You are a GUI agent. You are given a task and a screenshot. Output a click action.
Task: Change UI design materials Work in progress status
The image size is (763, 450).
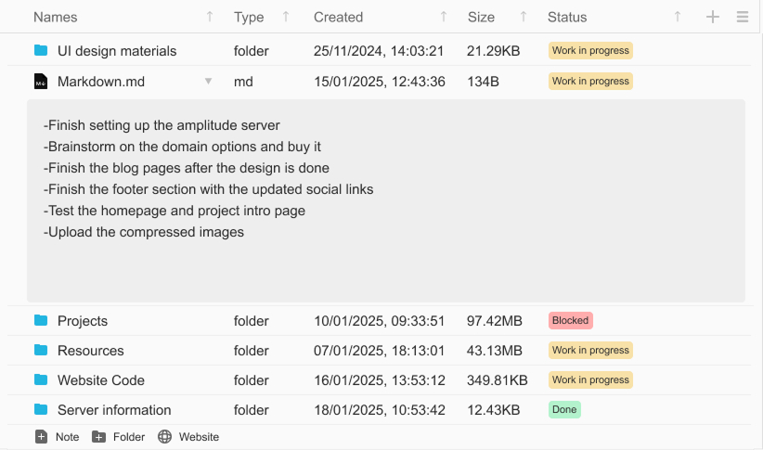(x=590, y=51)
